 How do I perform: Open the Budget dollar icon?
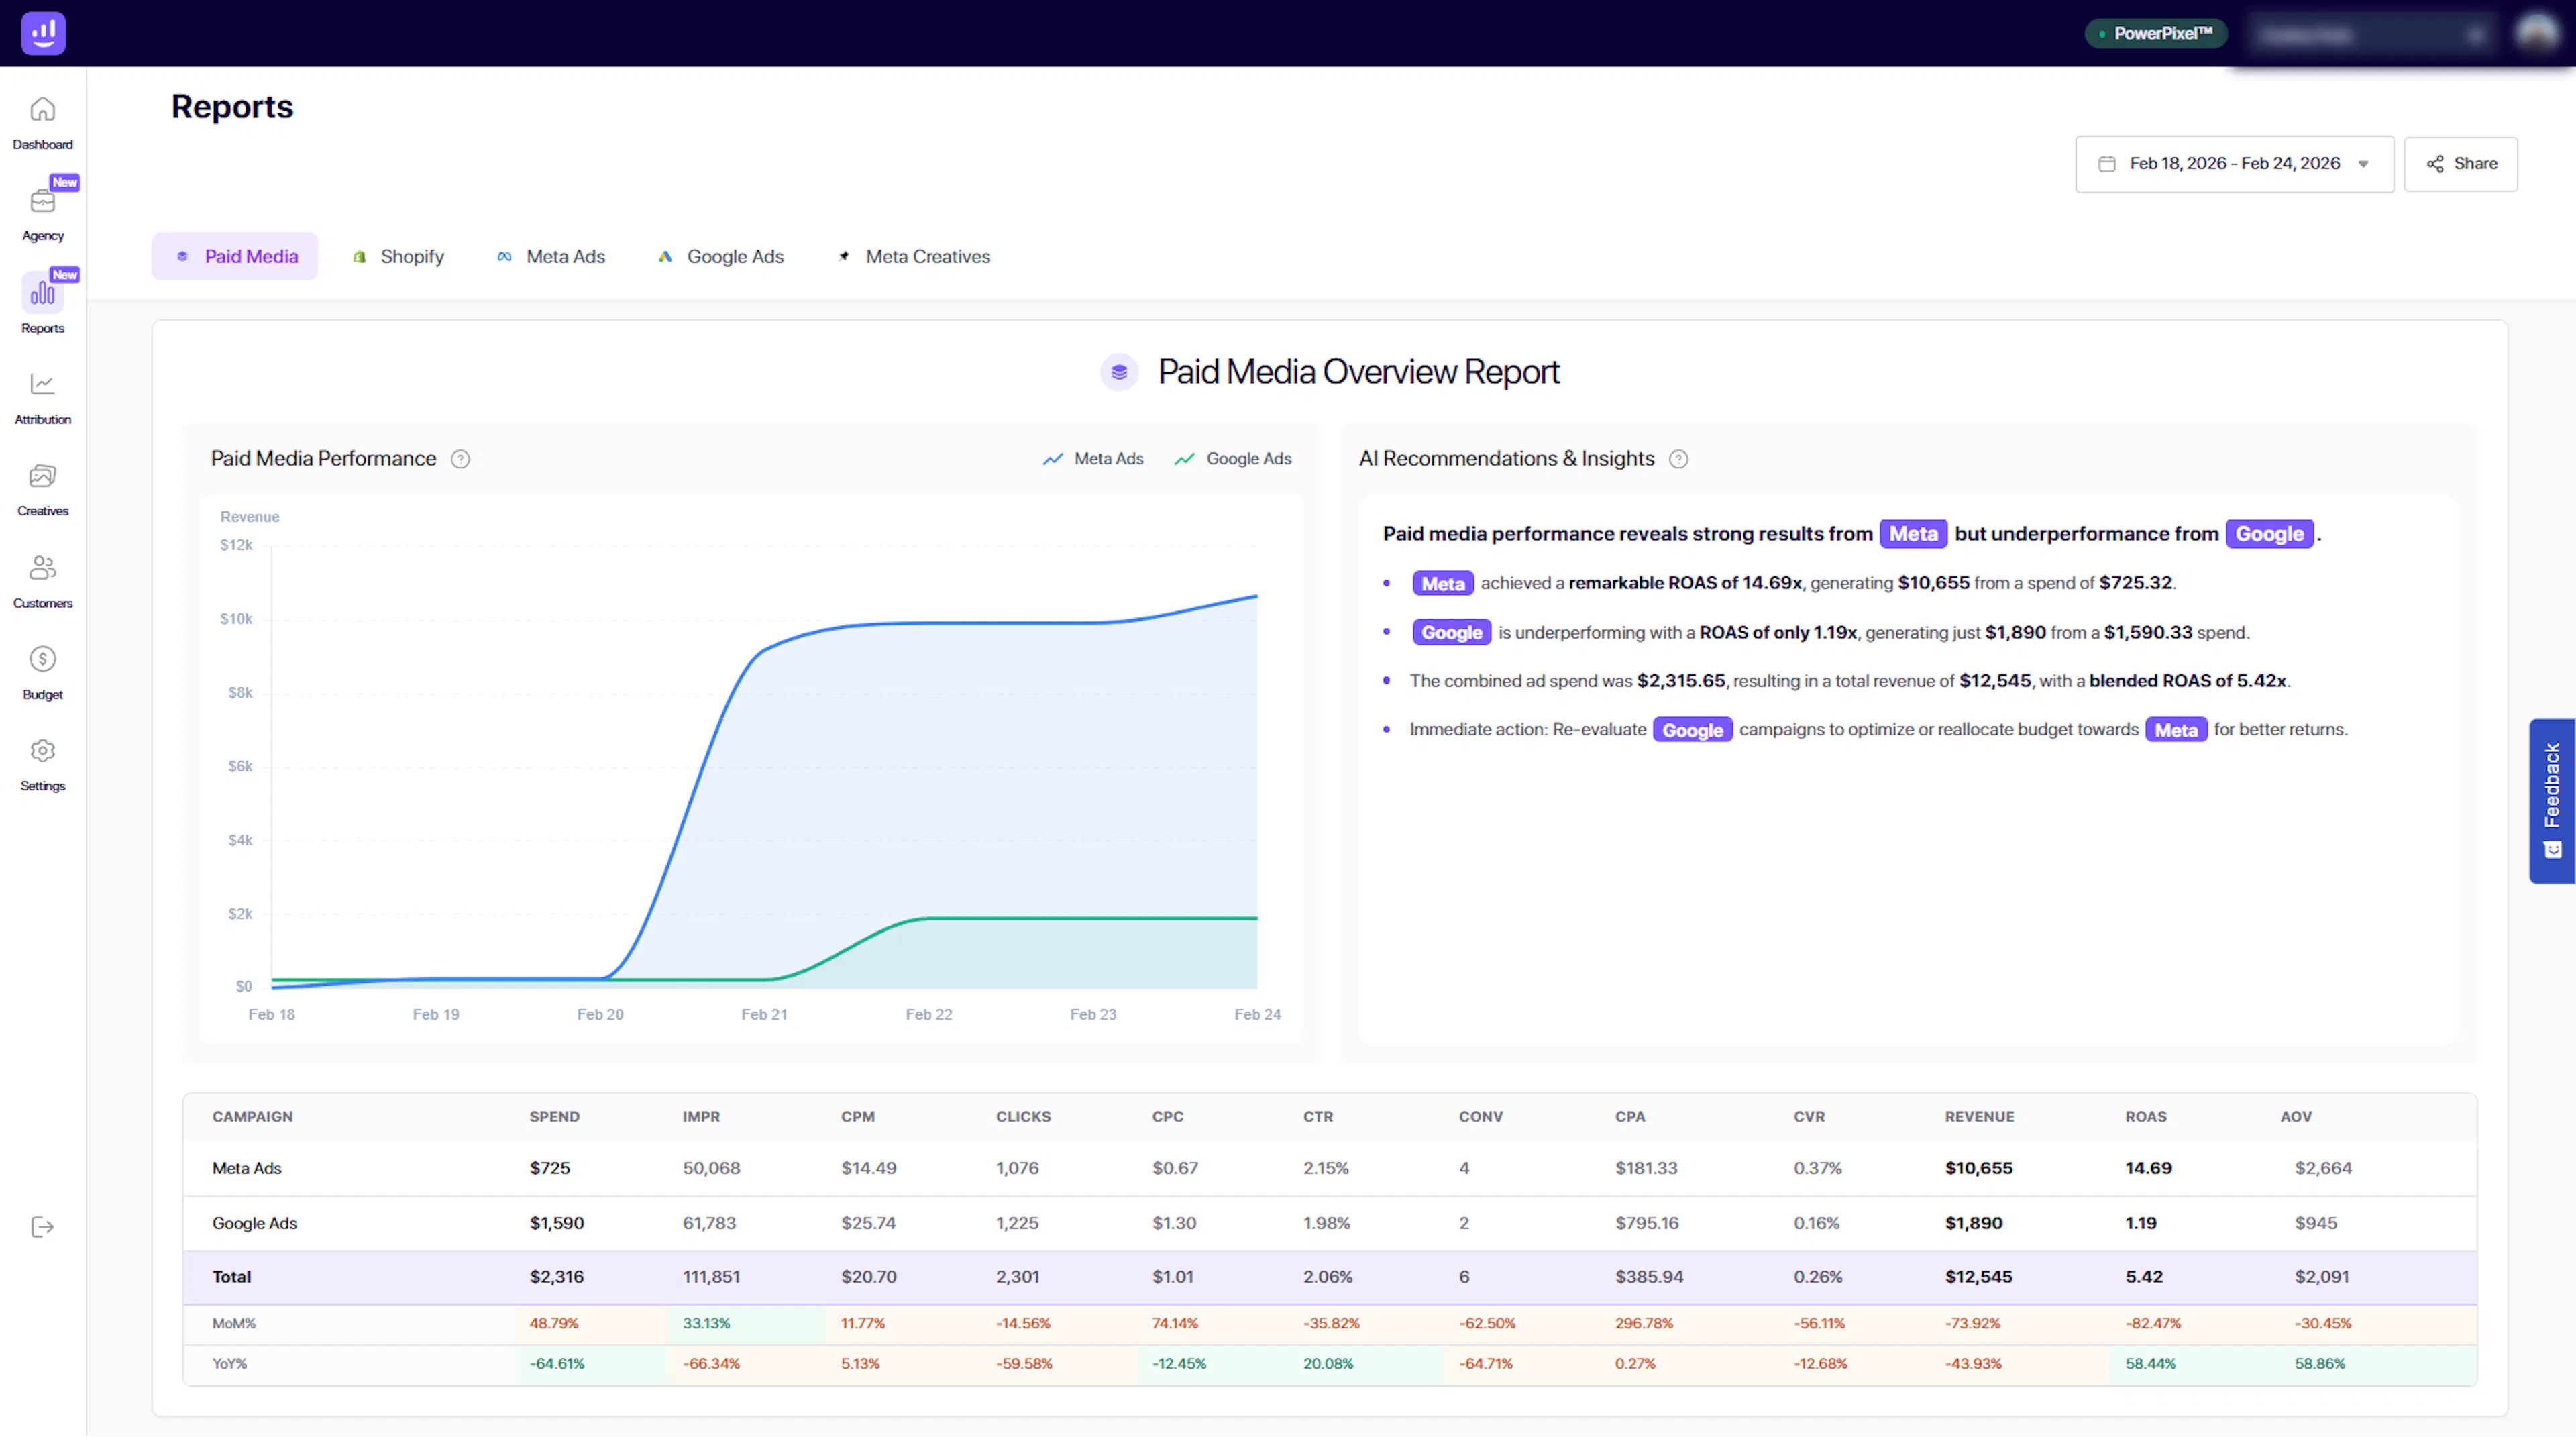[x=42, y=659]
